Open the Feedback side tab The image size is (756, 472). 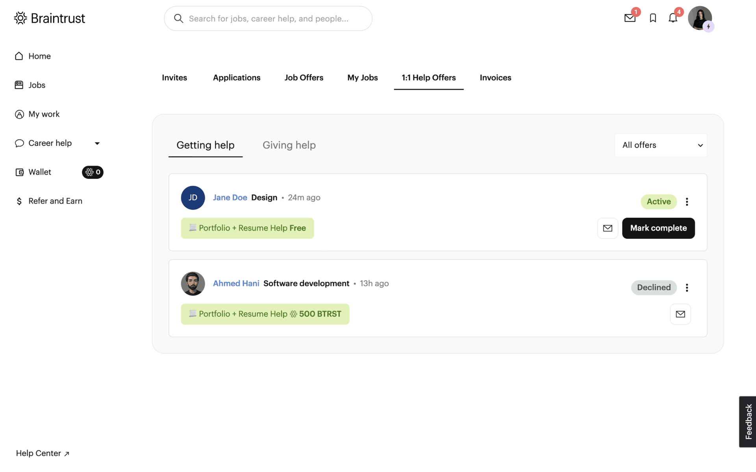coord(747,422)
